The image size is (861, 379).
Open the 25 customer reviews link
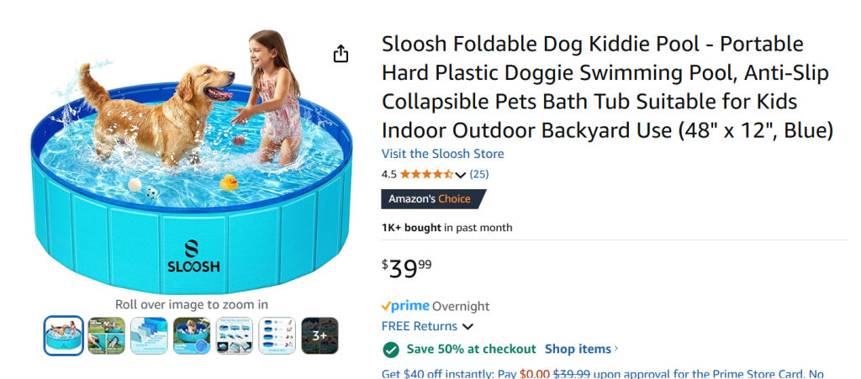(479, 175)
